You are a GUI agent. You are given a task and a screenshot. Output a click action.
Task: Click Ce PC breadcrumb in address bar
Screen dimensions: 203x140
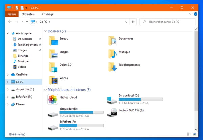click(x=43, y=22)
